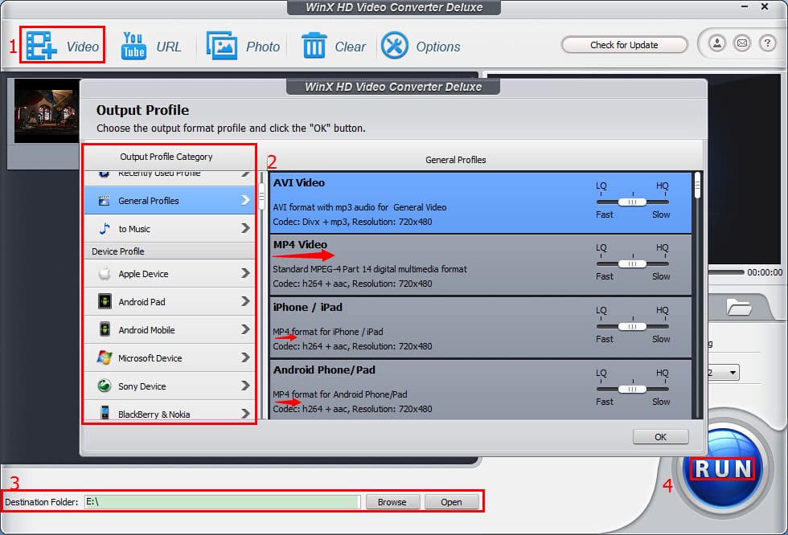
Task: Click the add Video film-strip icon
Action: click(x=42, y=46)
